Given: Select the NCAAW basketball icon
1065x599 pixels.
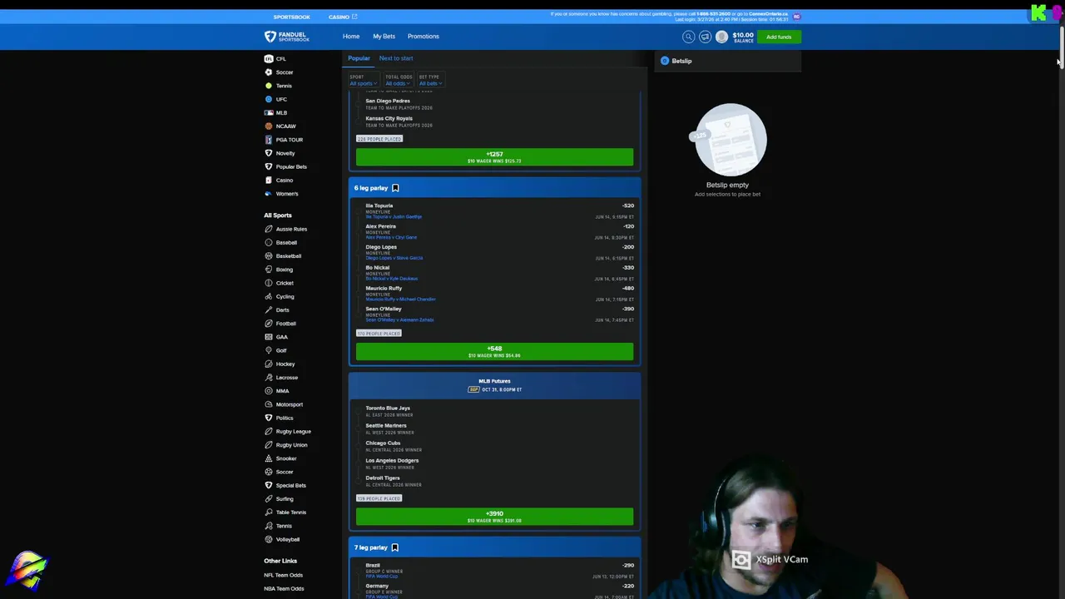Looking at the screenshot, I should pos(268,126).
